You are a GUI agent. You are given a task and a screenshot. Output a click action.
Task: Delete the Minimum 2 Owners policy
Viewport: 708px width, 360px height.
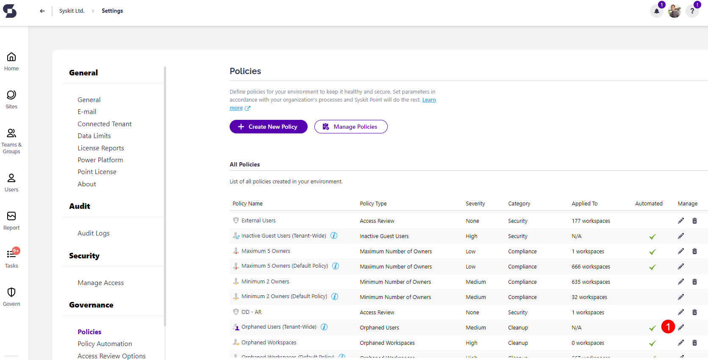pos(694,282)
